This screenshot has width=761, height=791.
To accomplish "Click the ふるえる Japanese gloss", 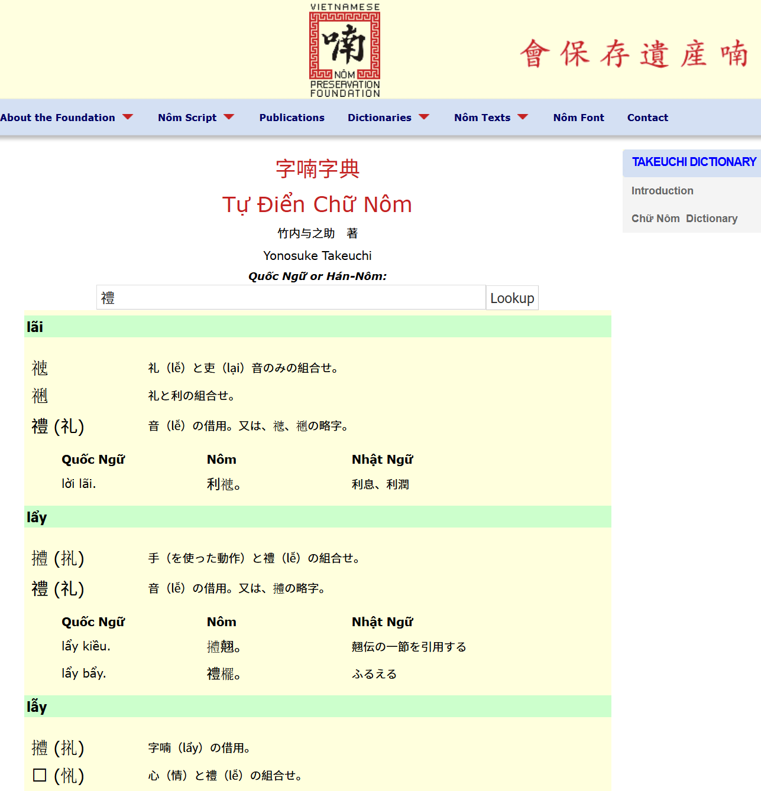I will click(374, 674).
